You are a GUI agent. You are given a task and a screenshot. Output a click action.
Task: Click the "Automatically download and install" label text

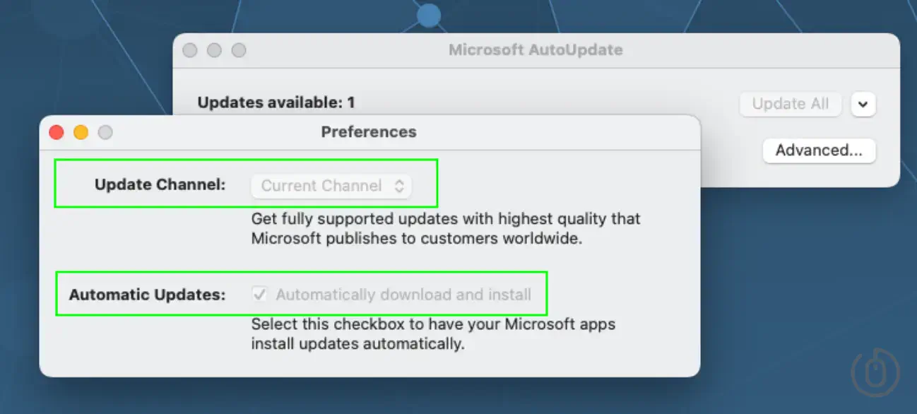(x=403, y=295)
